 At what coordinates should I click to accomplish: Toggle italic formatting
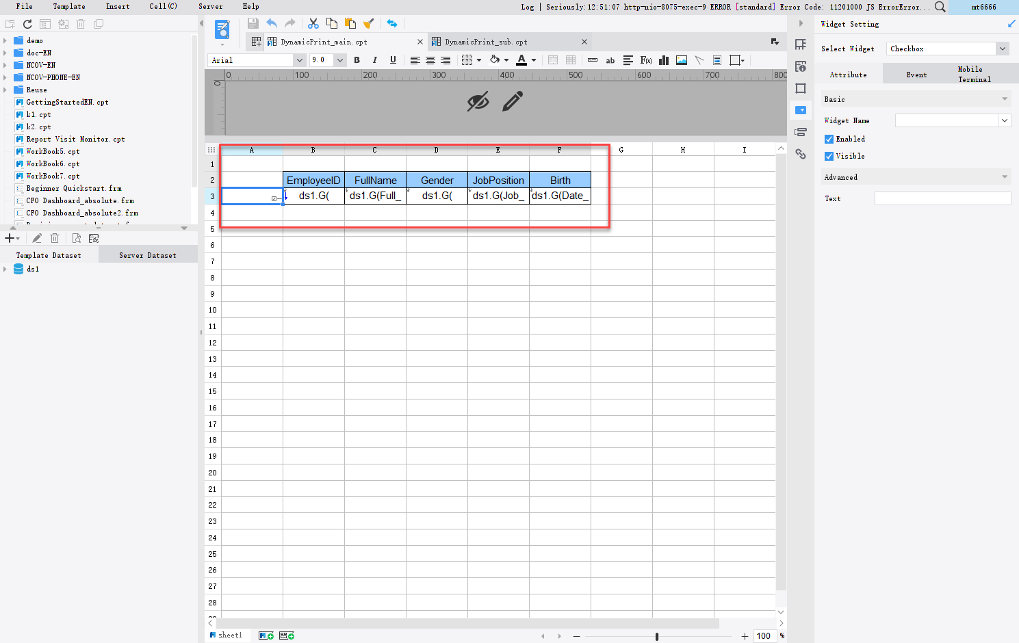click(374, 60)
